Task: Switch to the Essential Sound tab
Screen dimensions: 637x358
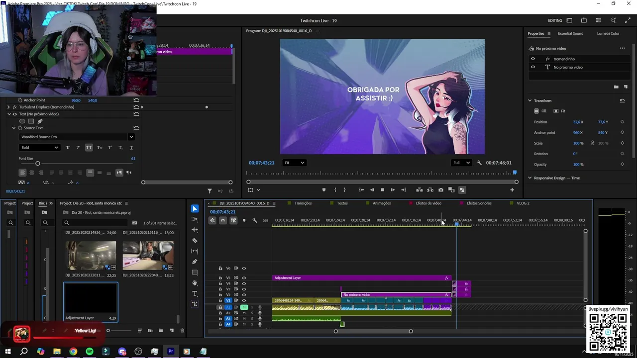Action: point(570,33)
